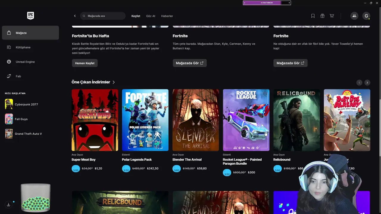381x214 pixels.
Task: Switch to Haberler tab
Action: tap(167, 16)
